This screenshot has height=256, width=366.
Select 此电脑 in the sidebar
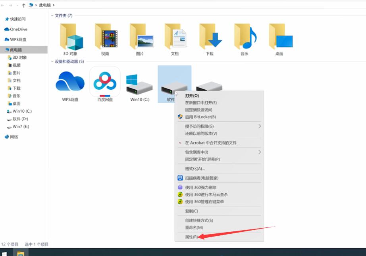tap(24, 50)
